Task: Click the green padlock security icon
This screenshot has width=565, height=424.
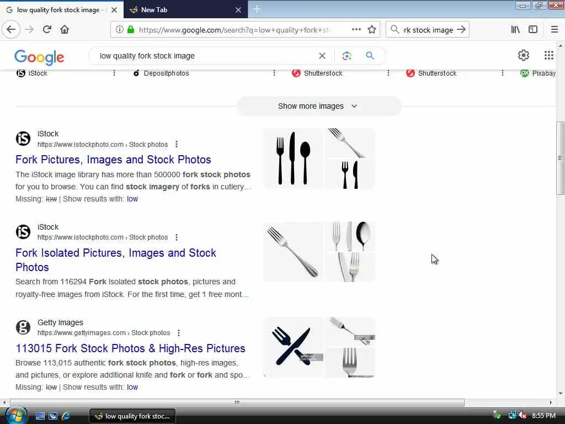Action: click(130, 30)
